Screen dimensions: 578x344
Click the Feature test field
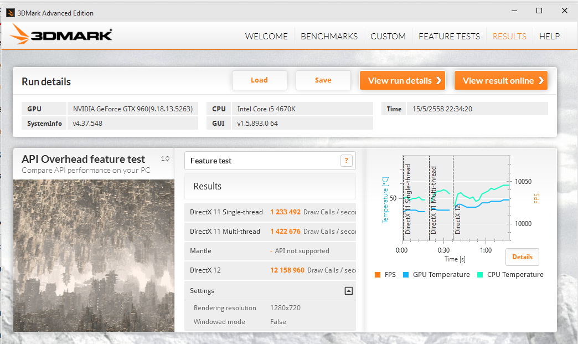click(270, 161)
